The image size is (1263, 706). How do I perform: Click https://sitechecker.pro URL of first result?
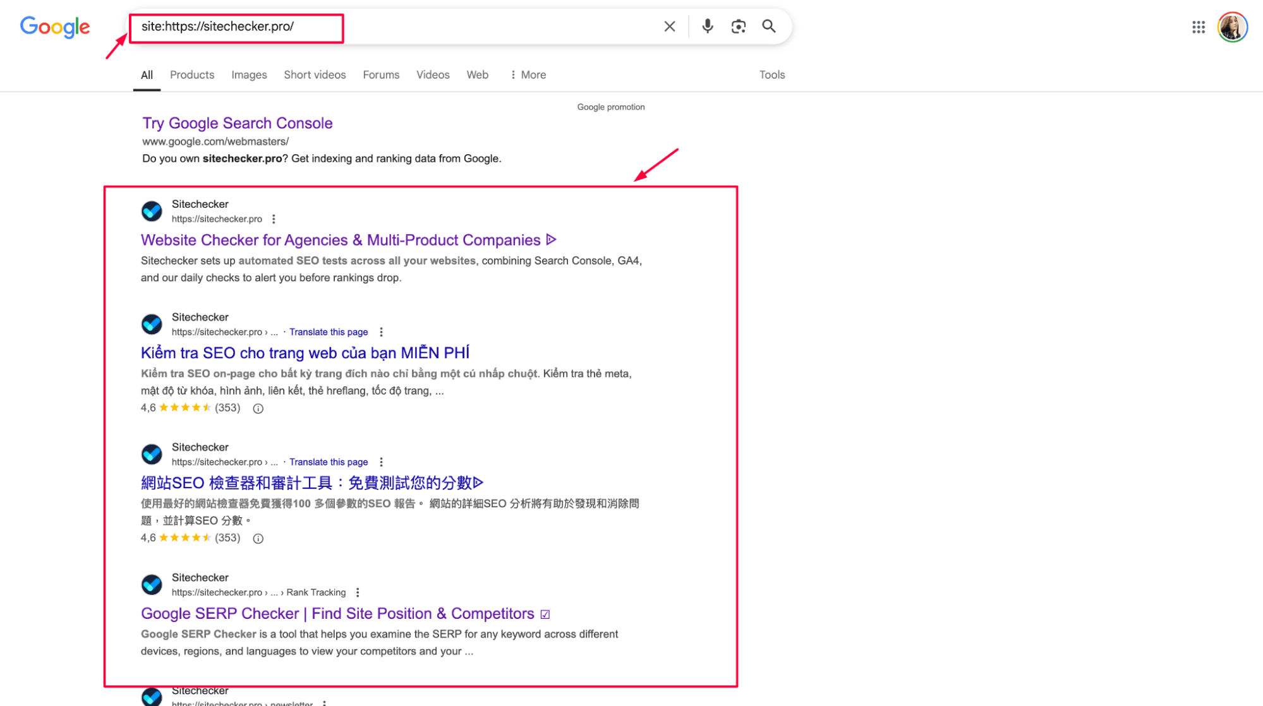pyautogui.click(x=217, y=219)
